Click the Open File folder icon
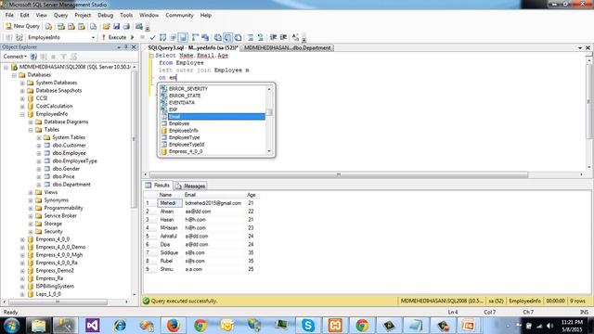The image size is (594, 334). (x=106, y=26)
